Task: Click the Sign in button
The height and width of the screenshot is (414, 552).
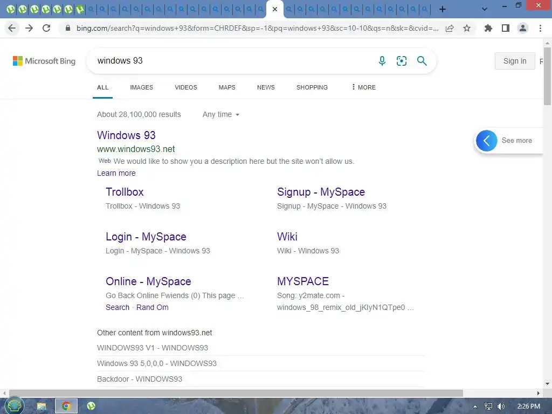Action: coord(515,61)
